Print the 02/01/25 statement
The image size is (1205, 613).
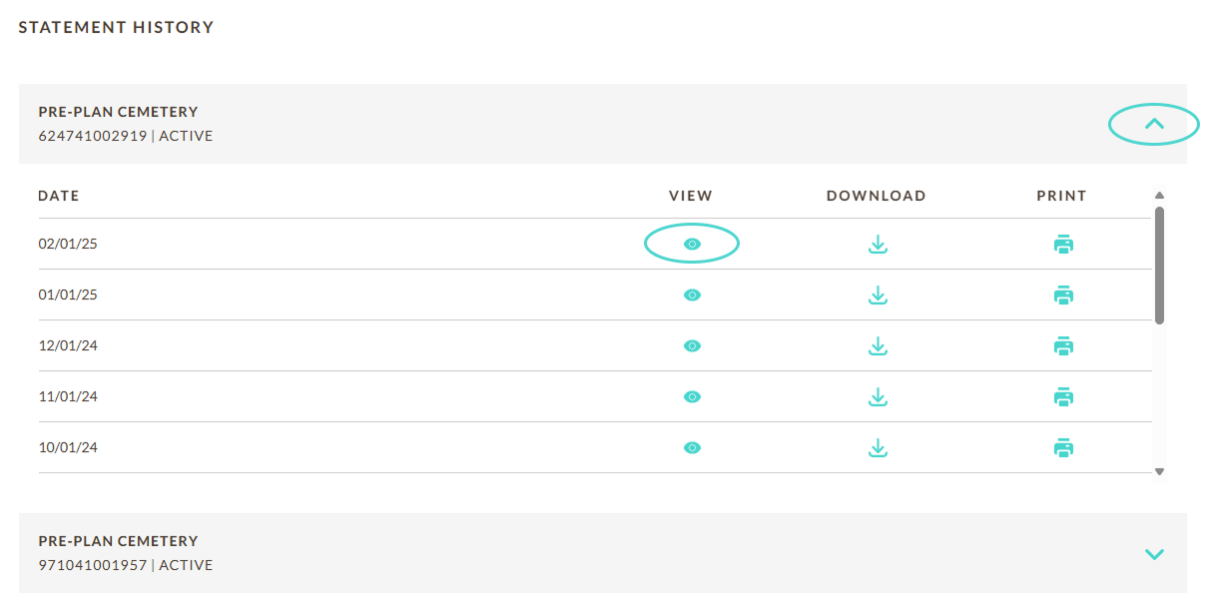tap(1063, 244)
